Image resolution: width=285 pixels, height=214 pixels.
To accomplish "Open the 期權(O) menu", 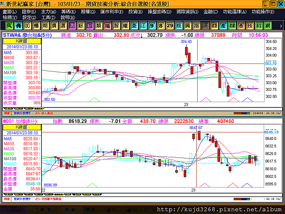I will 88,12.
